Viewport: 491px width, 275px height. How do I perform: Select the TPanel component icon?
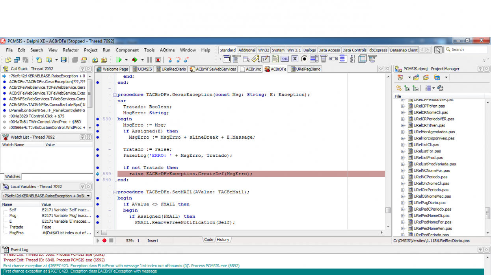tap(363, 59)
